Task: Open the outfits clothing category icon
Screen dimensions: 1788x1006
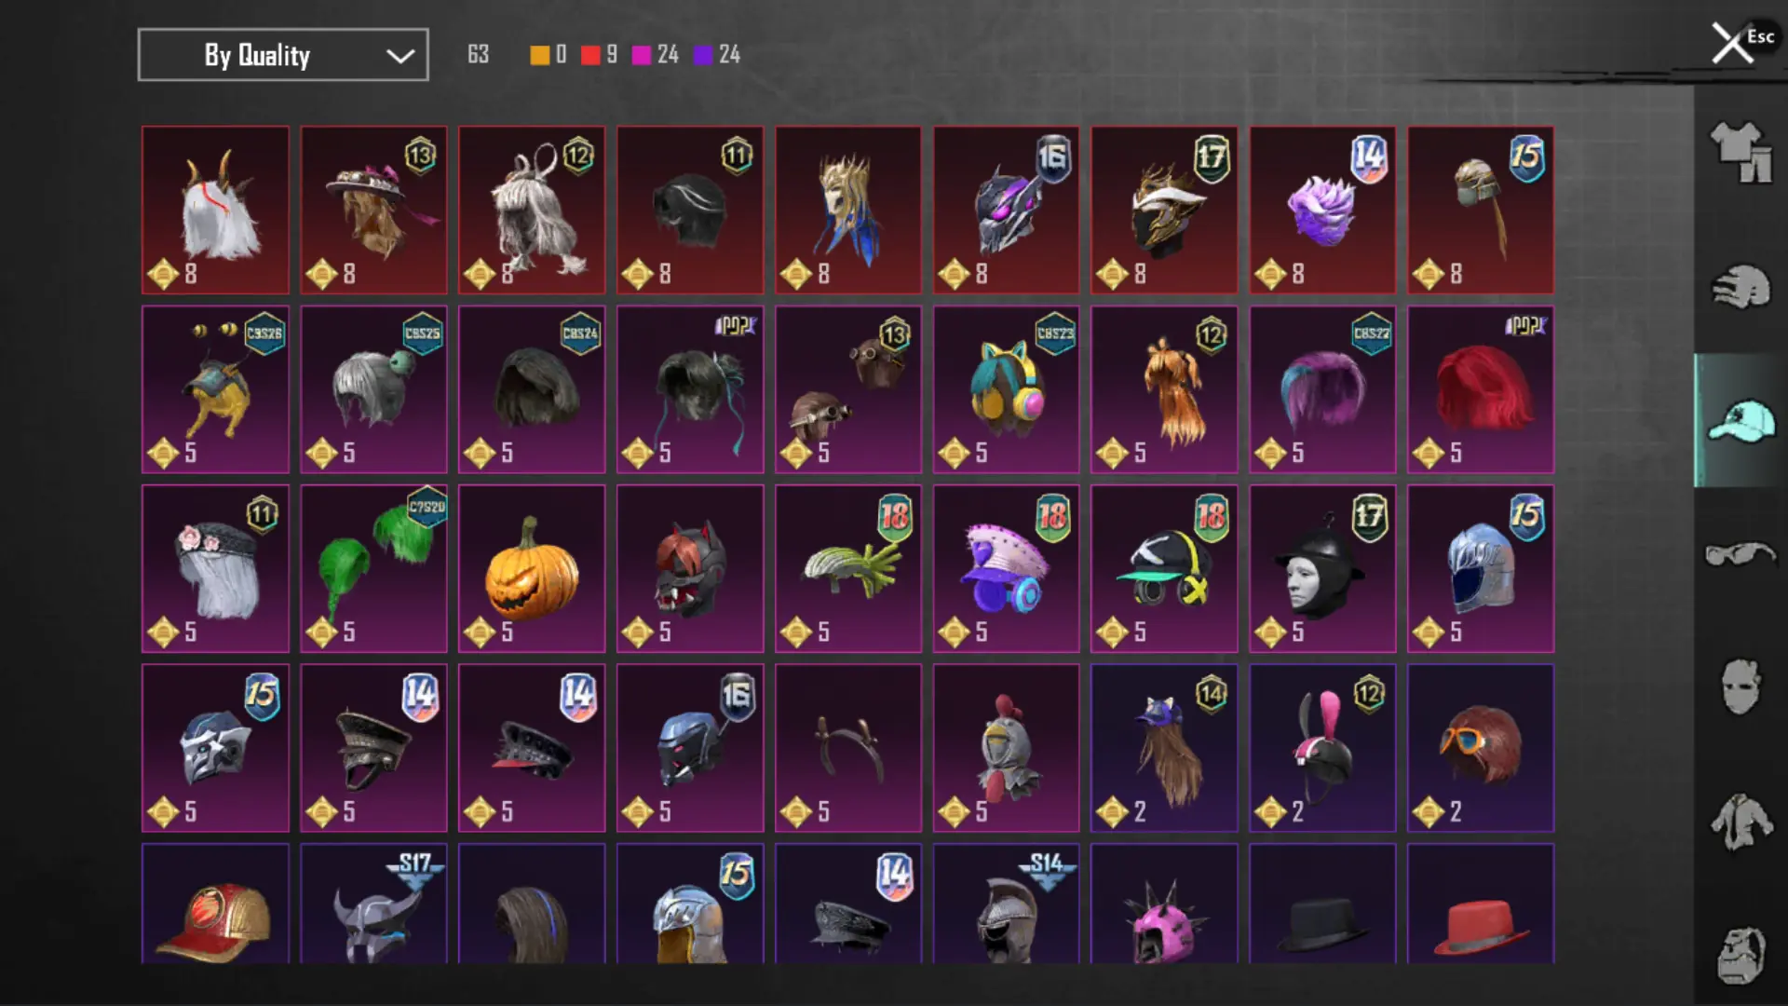Action: coord(1741,153)
